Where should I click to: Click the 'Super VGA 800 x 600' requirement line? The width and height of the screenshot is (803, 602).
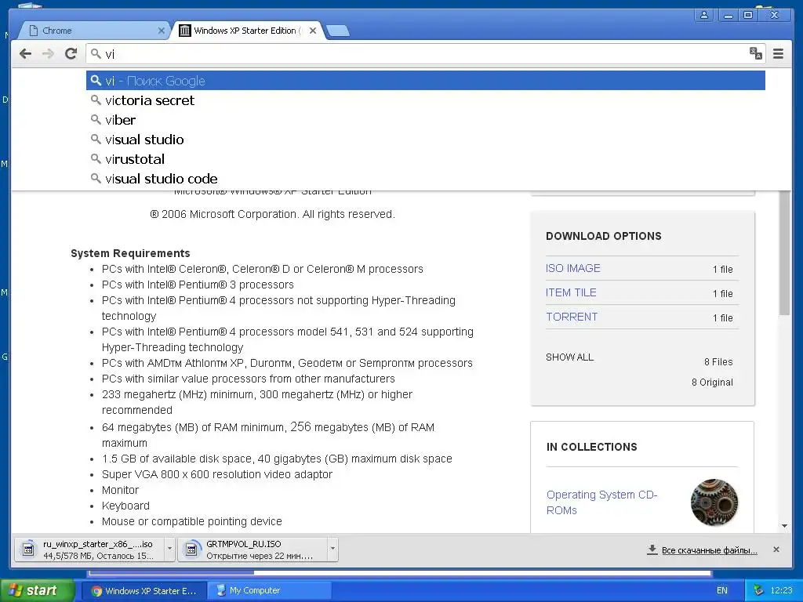coord(216,474)
